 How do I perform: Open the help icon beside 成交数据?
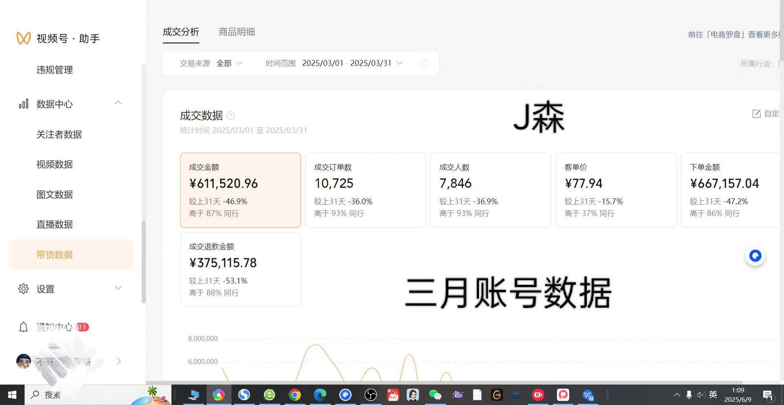231,116
